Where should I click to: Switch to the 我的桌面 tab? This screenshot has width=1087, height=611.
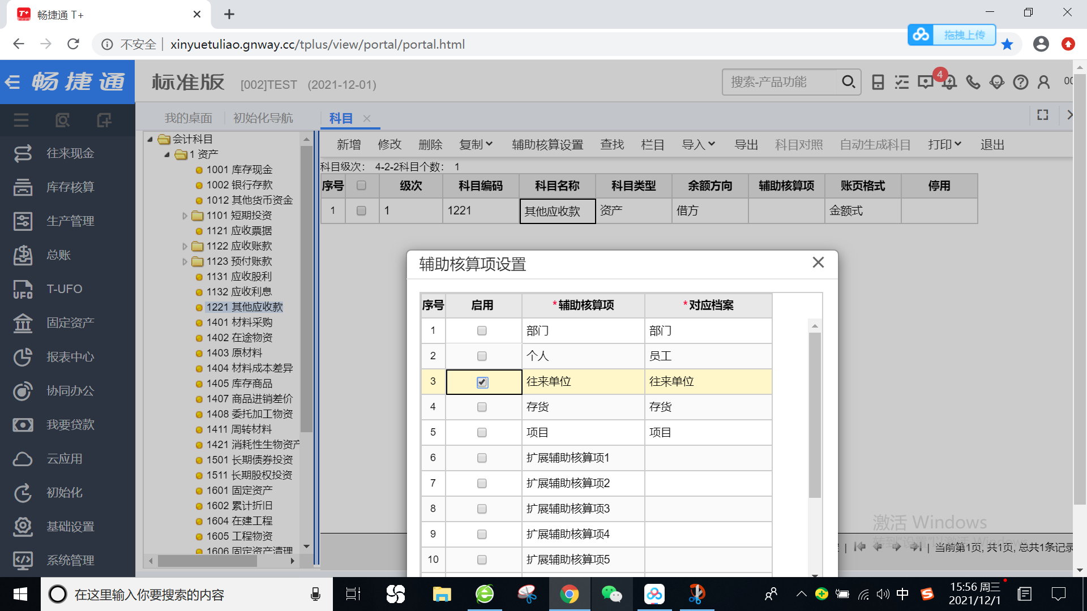188,118
